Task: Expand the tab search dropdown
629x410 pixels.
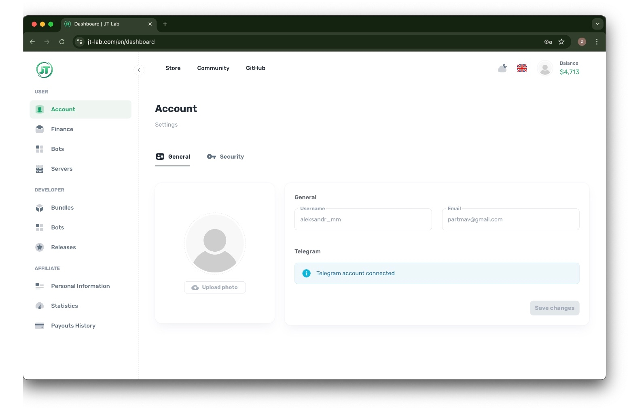Action: pyautogui.click(x=597, y=24)
